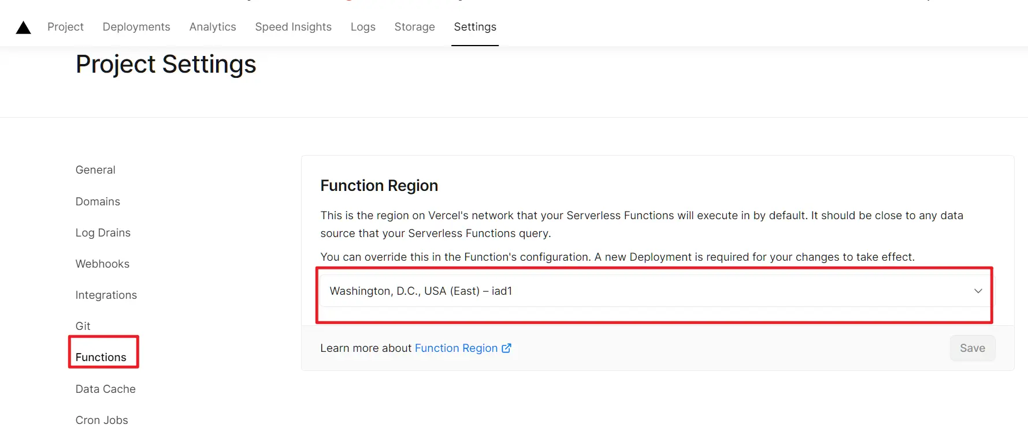The height and width of the screenshot is (428, 1028).
Task: Switch to the Deployments tab
Action: [136, 27]
